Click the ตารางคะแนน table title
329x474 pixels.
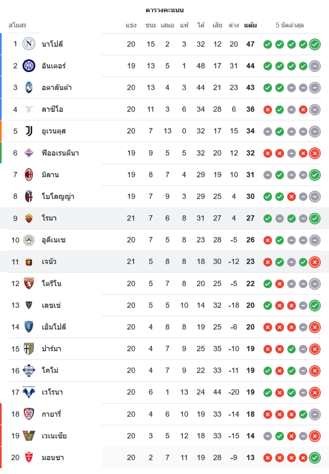pyautogui.click(x=164, y=10)
